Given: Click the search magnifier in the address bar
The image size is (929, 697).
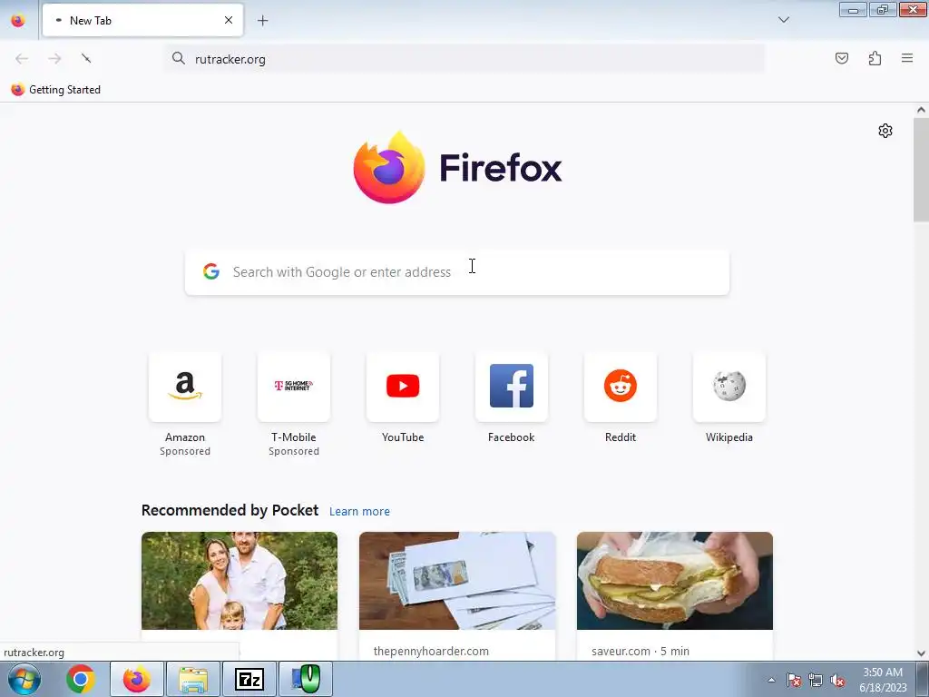Looking at the screenshot, I should pyautogui.click(x=179, y=58).
